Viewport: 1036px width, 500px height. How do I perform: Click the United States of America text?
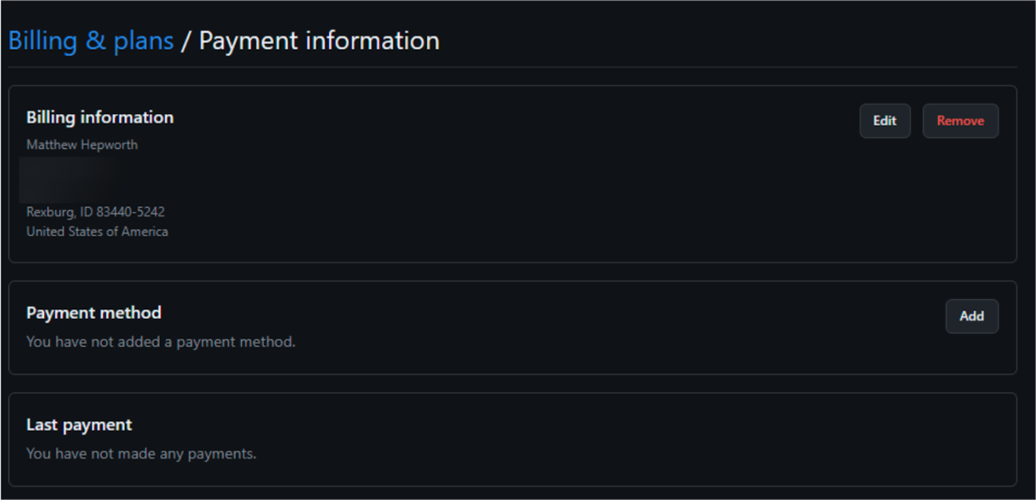pos(97,232)
